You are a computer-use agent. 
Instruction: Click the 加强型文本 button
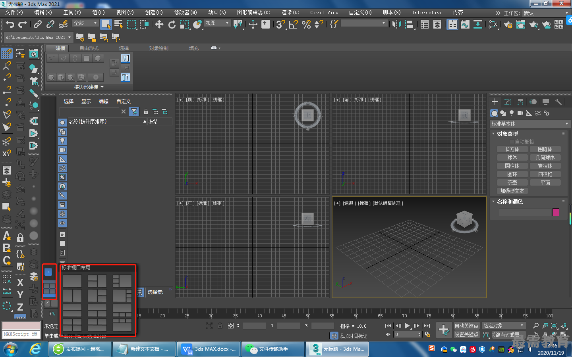(512, 191)
